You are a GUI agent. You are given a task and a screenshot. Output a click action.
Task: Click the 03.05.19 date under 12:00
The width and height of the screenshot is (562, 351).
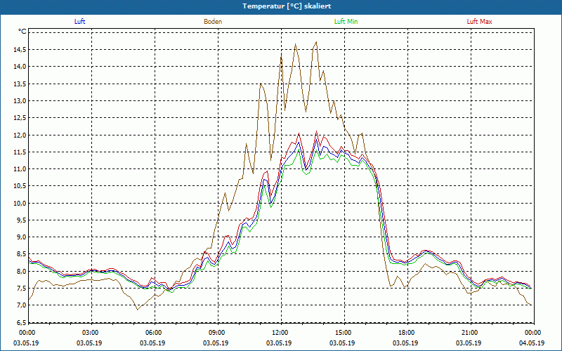(x=279, y=343)
